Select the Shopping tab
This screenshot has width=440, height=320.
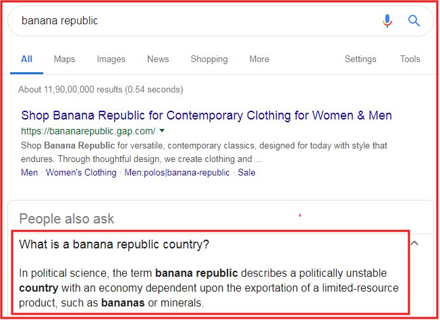[x=209, y=59]
